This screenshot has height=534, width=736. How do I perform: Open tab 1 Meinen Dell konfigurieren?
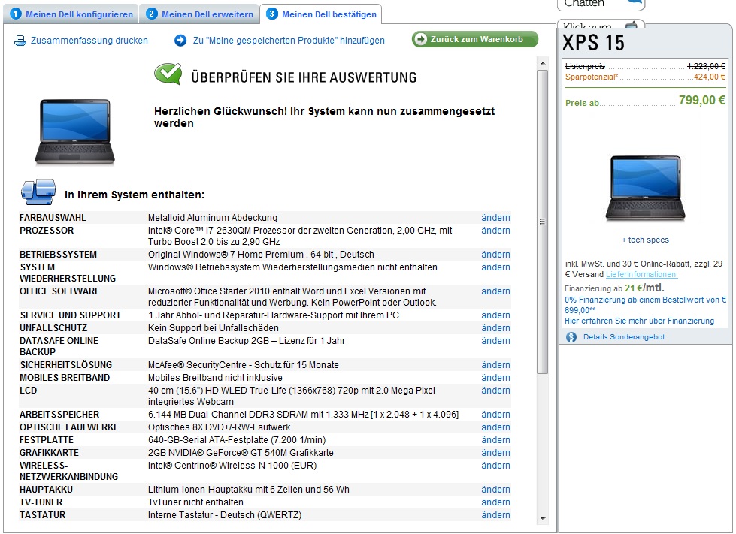(71, 14)
